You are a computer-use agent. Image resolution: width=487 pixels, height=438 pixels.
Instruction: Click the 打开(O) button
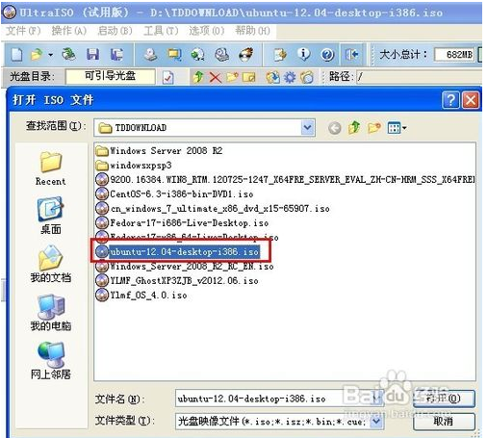444,399
